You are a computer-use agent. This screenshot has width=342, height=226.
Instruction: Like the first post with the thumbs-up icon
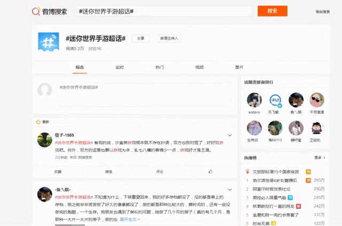click(211, 172)
